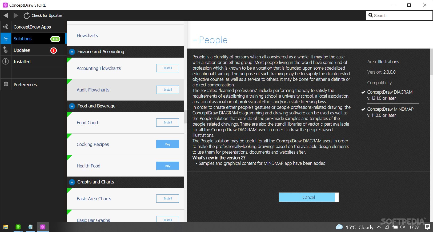Click the Solutions cart icon
The width and height of the screenshot is (433, 232).
pos(6,39)
